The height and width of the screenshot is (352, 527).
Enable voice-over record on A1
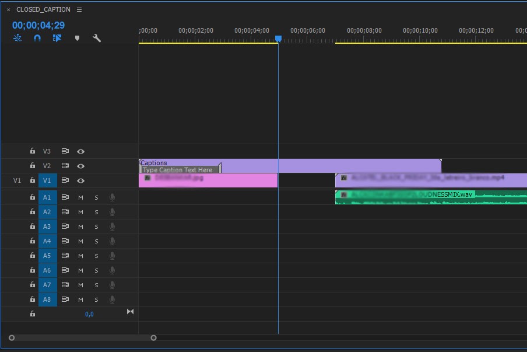(113, 197)
